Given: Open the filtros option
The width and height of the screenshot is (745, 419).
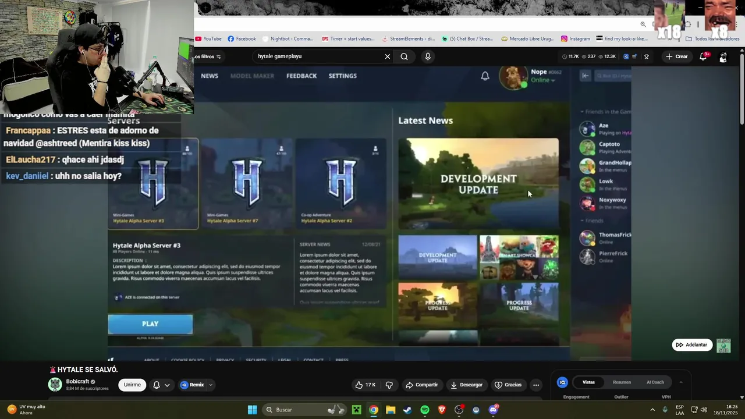Looking at the screenshot, I should coord(208,56).
